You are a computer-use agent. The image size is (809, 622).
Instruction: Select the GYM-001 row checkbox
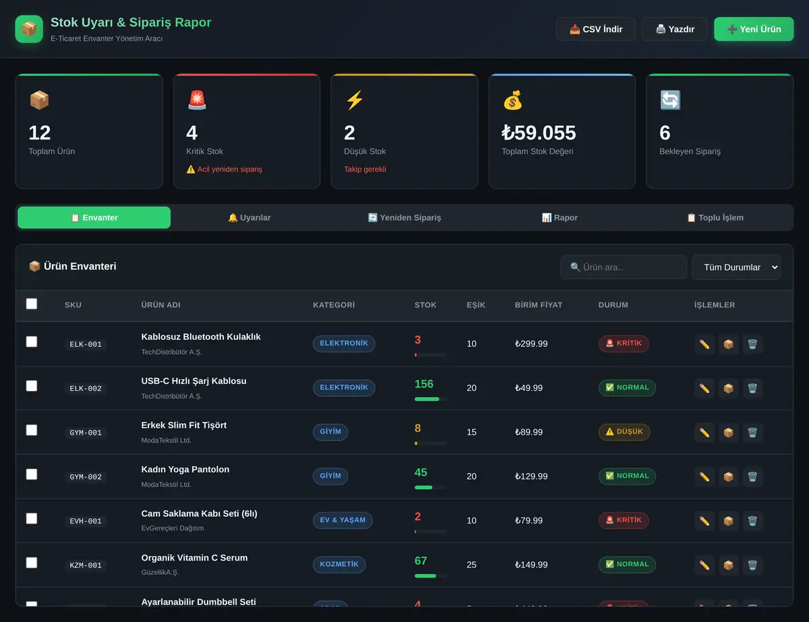(x=32, y=430)
